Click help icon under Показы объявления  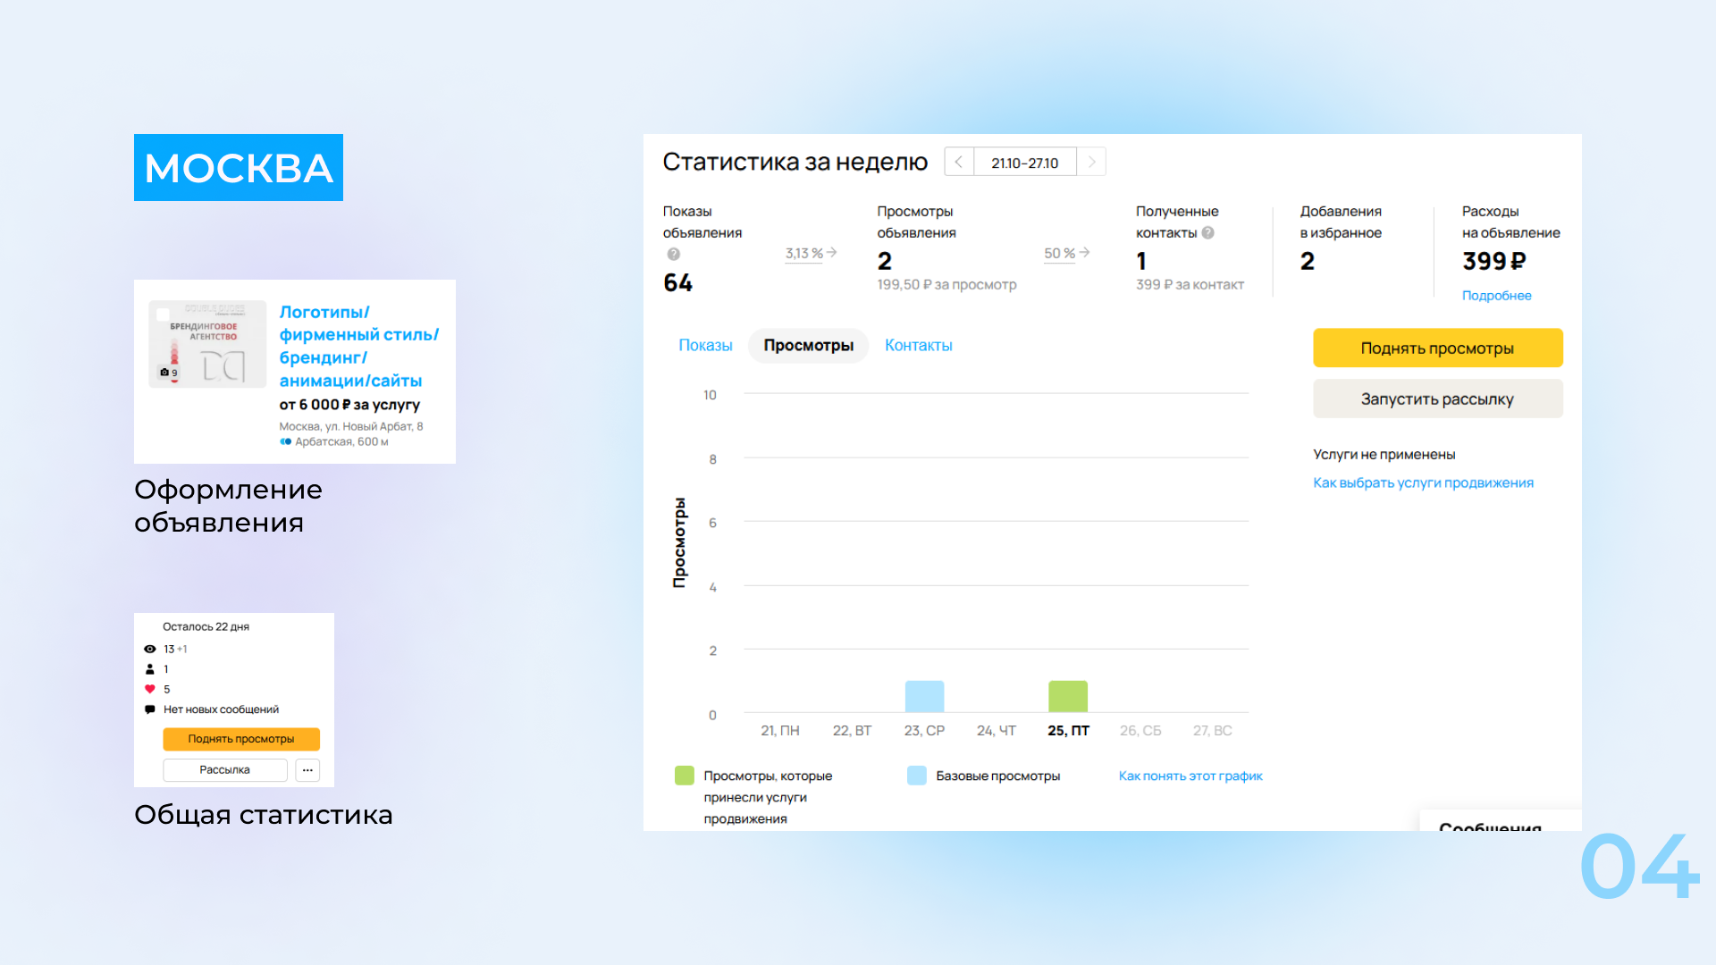pos(674,255)
